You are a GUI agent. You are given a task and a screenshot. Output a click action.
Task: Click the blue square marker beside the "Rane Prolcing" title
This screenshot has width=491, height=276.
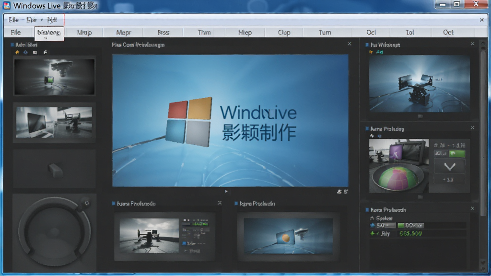367,128
